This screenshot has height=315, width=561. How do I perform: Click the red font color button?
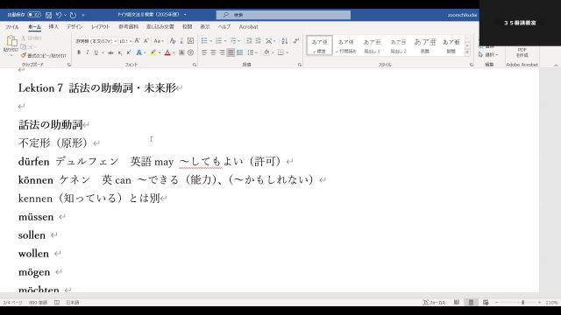(x=167, y=52)
